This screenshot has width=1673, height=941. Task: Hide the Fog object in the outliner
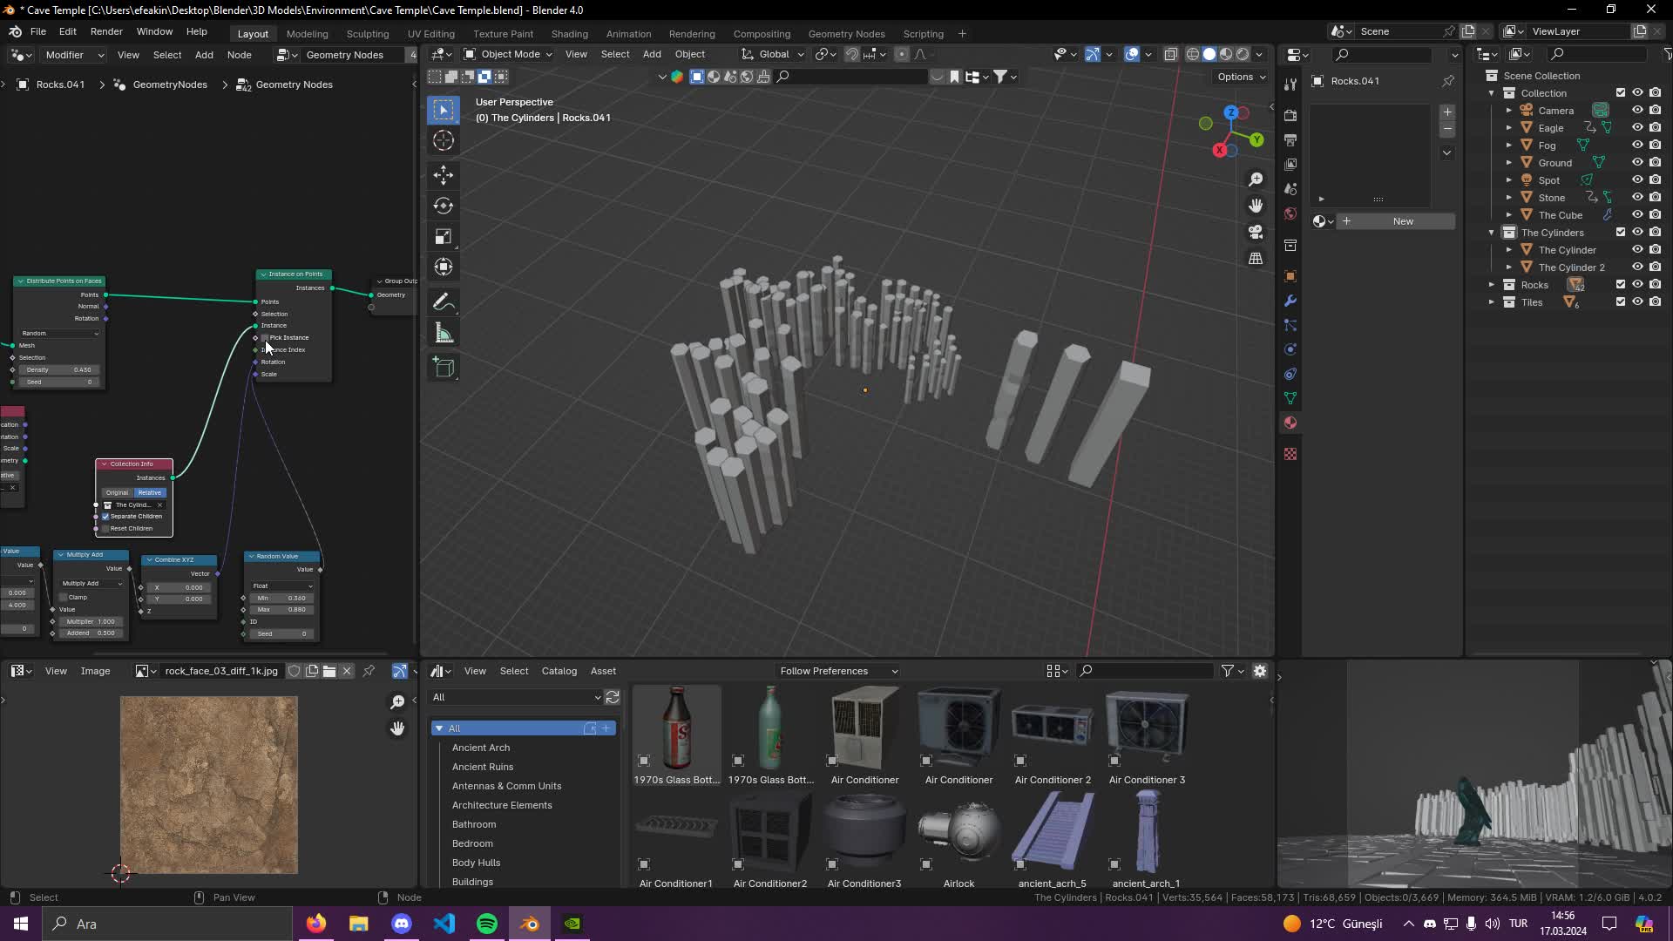click(x=1639, y=145)
